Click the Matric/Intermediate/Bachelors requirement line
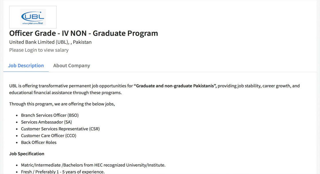This screenshot has width=320, height=174. pos(93,165)
